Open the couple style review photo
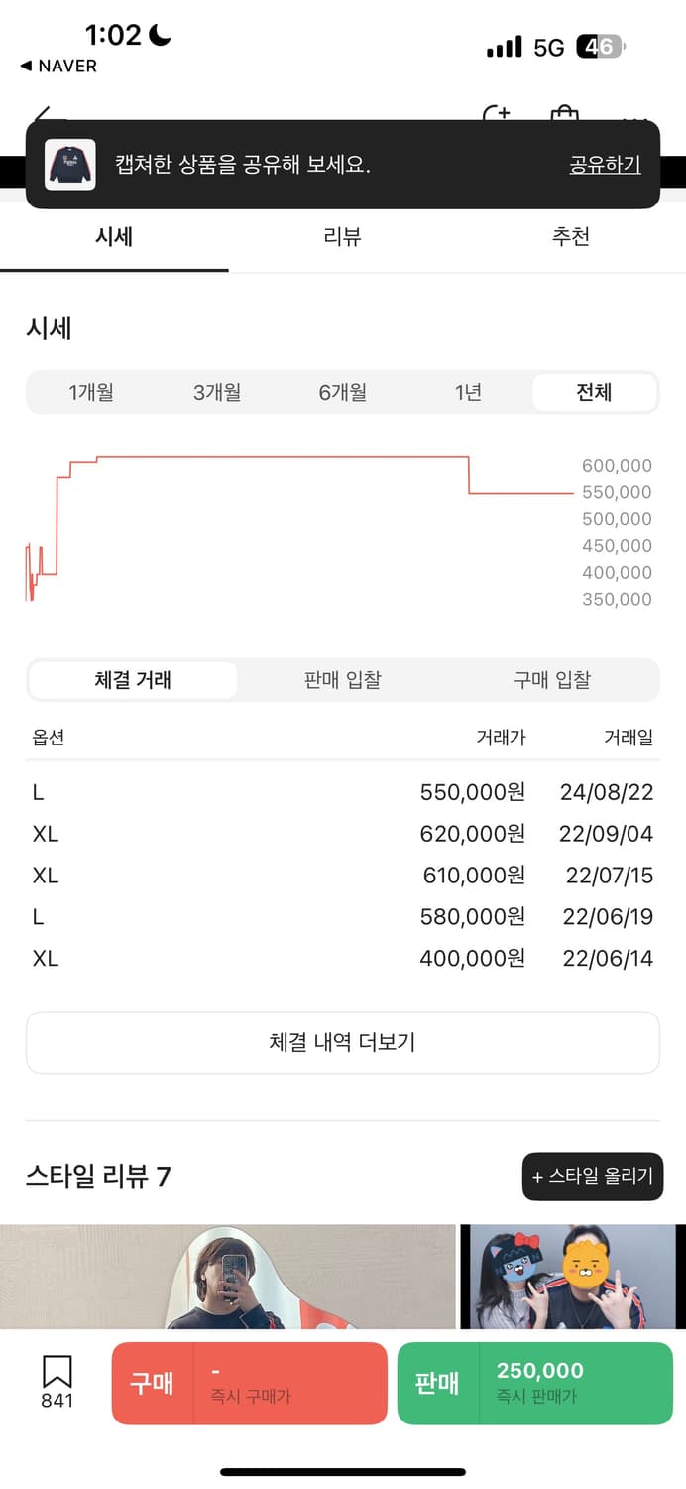 click(x=573, y=1277)
